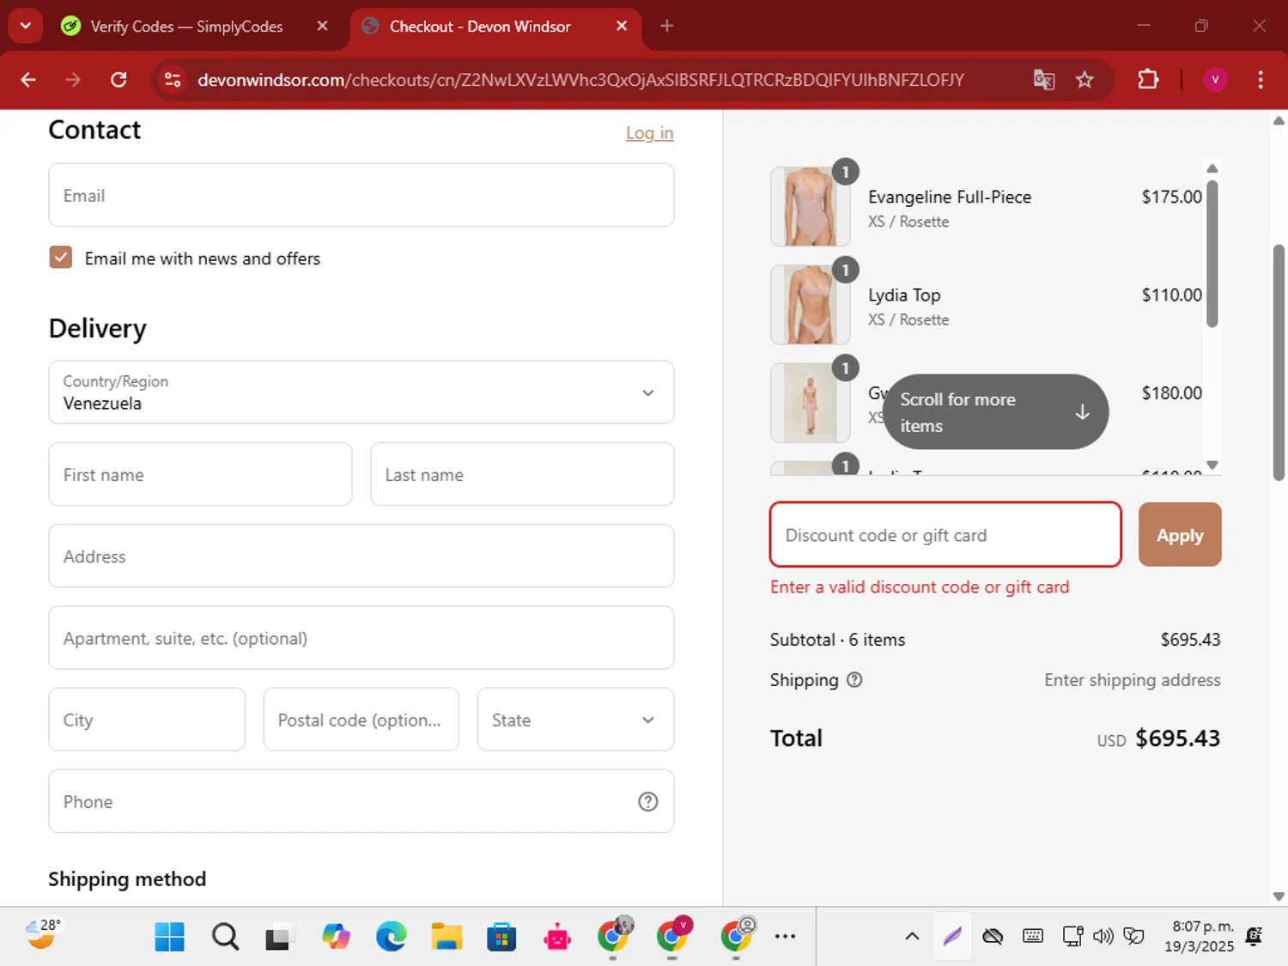The height and width of the screenshot is (966, 1288).
Task: Focus the Postal code field
Action: [x=361, y=720]
